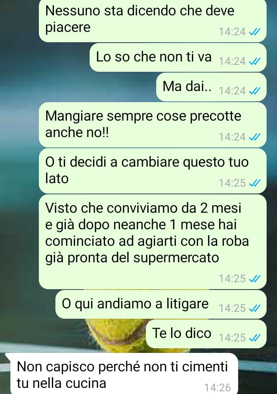
Task: Select the 'O qui andiamo a litigare' bubble
Action: pyautogui.click(x=161, y=305)
